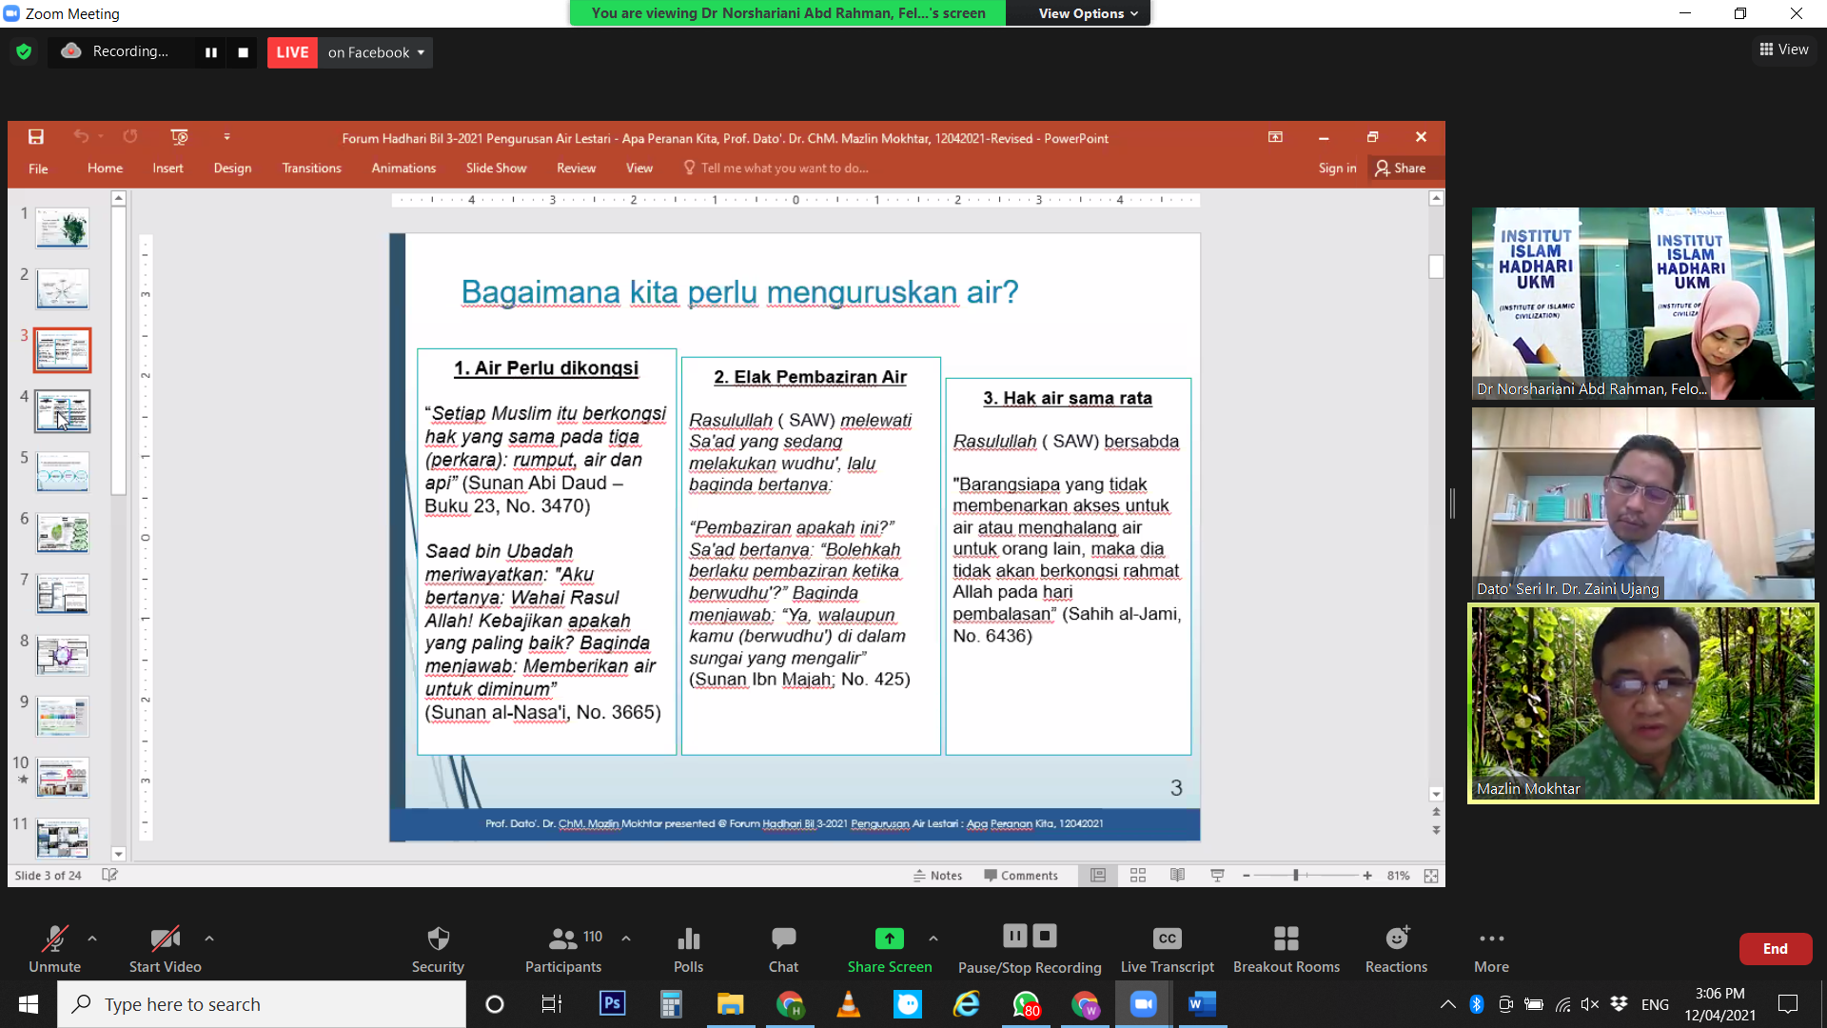Open the Participants list
Screen dimensions: 1827x1028
[563, 949]
